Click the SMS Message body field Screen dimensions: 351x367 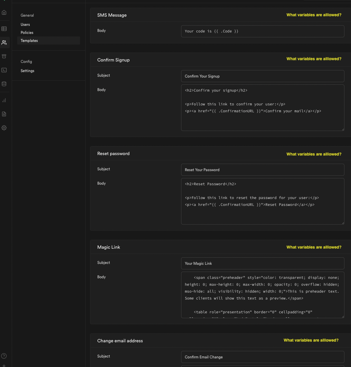pyautogui.click(x=262, y=31)
